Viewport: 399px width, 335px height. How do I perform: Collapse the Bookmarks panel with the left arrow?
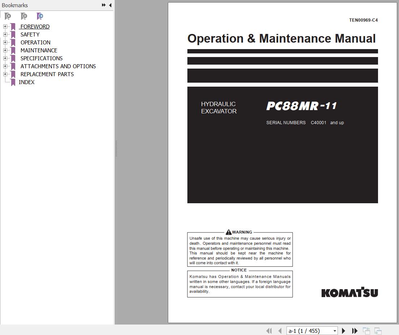(x=110, y=5)
